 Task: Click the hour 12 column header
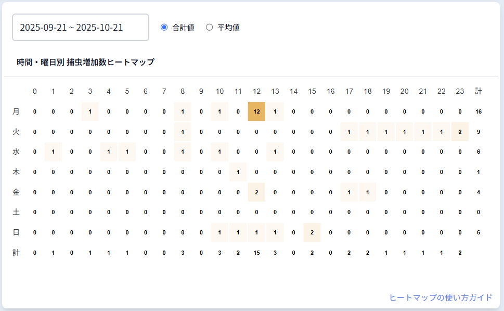pyautogui.click(x=257, y=91)
